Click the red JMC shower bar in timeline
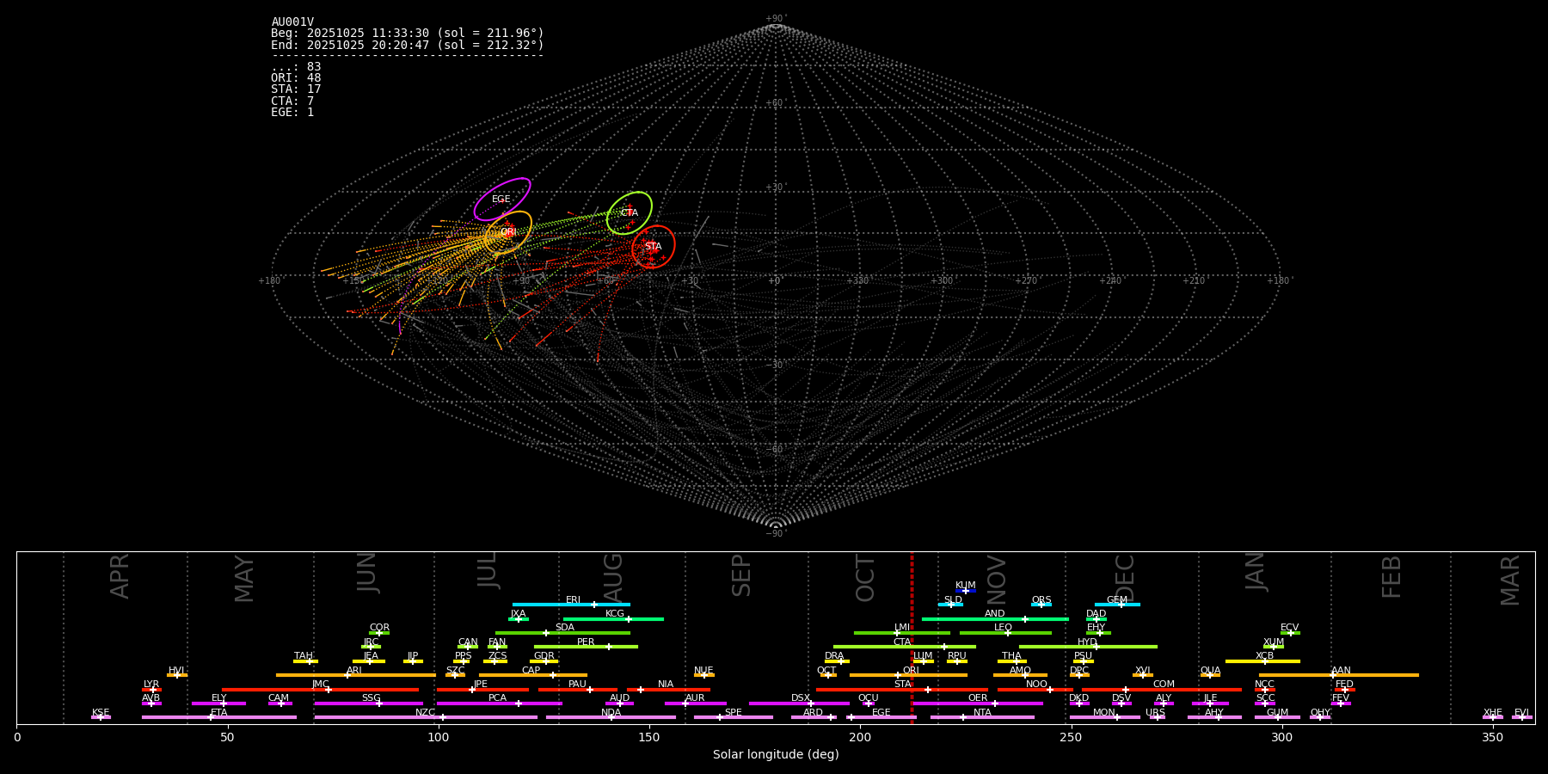This screenshot has height=774, width=1548. (321, 690)
